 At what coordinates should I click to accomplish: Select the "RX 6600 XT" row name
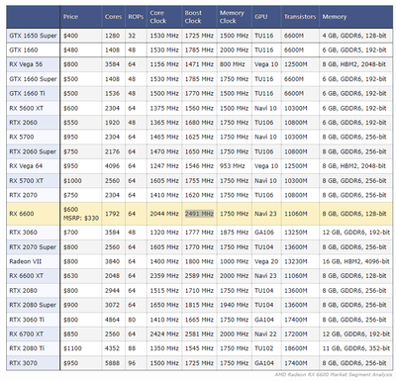tap(27, 276)
